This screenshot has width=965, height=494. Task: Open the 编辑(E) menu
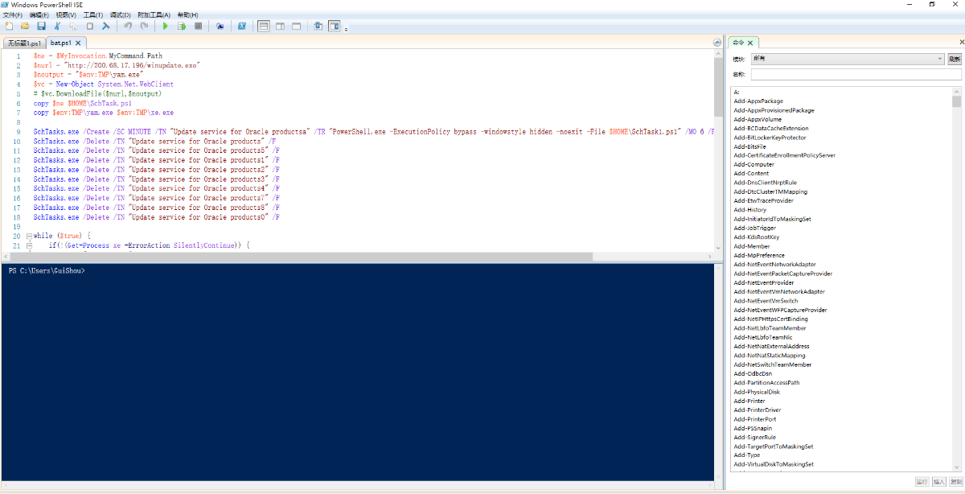click(39, 14)
